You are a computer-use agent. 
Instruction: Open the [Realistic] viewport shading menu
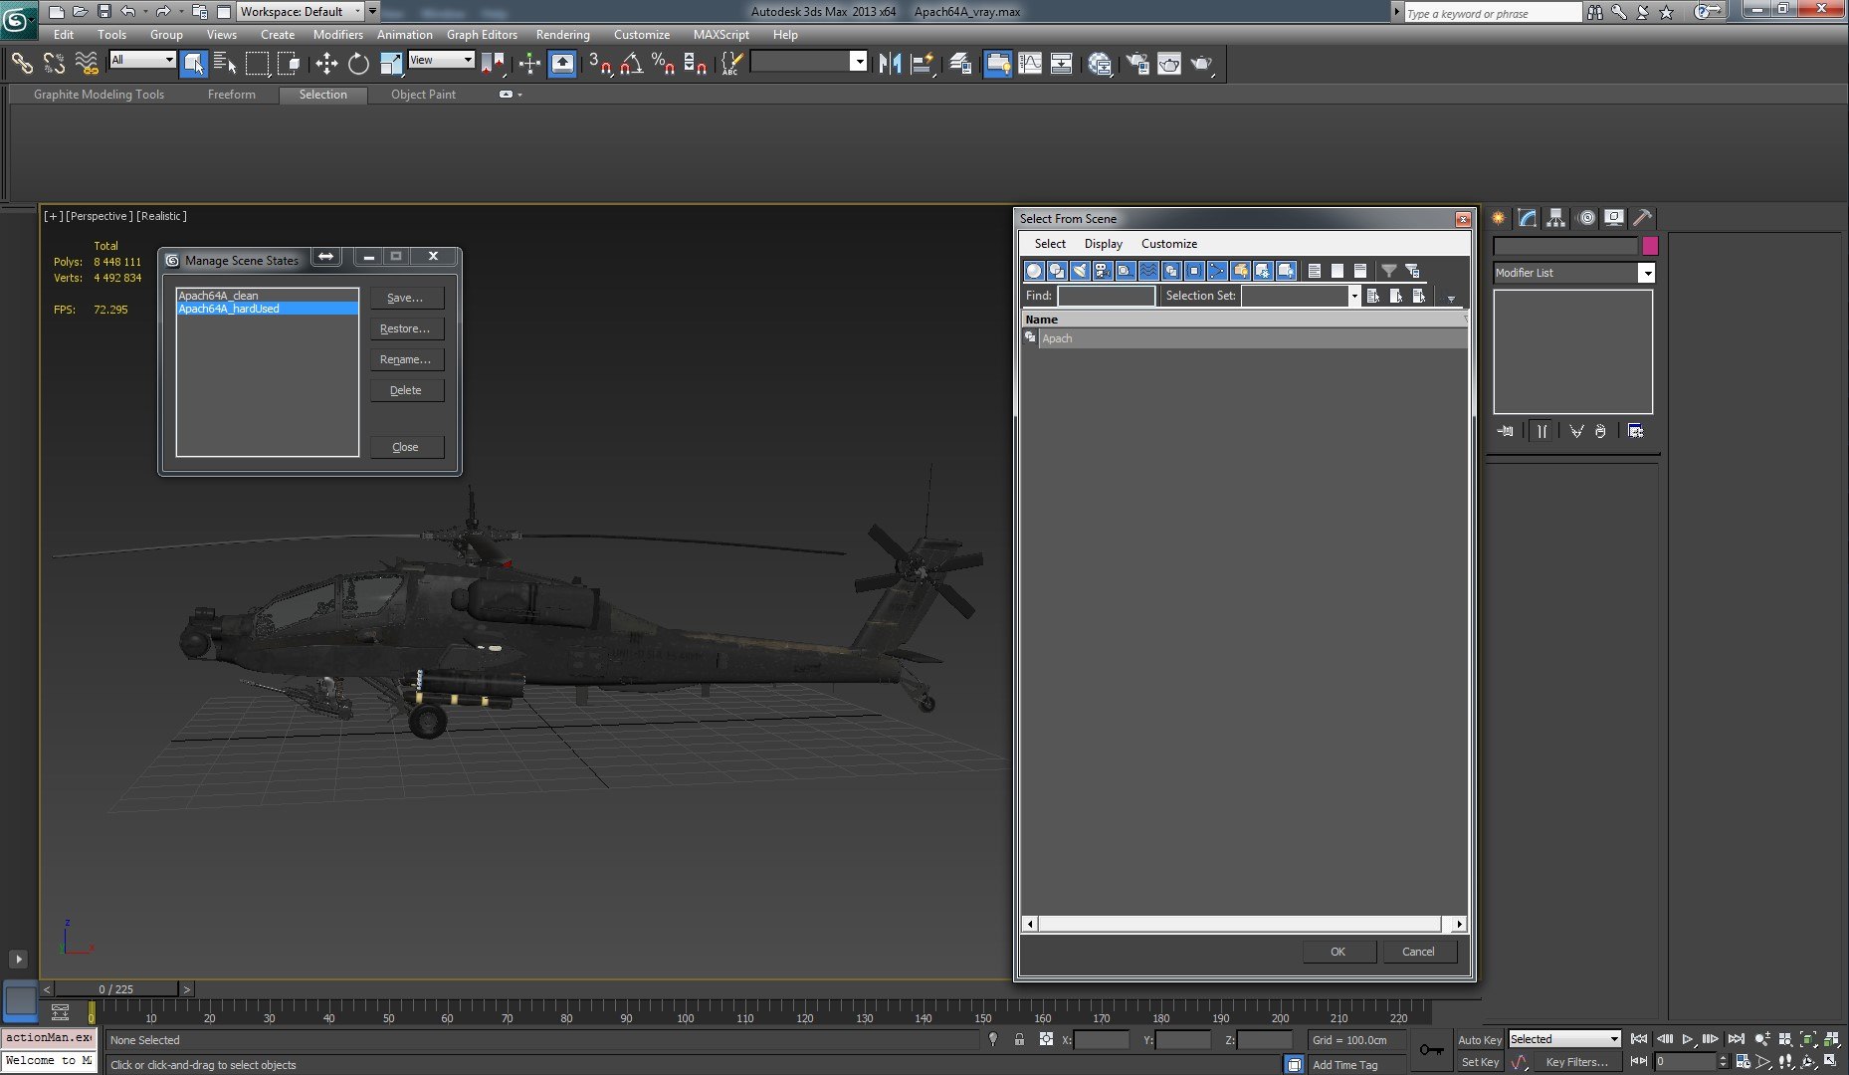tap(161, 216)
